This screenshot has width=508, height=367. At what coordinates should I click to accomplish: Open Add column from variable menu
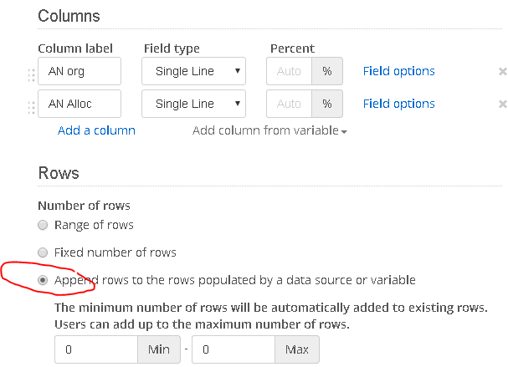269,130
